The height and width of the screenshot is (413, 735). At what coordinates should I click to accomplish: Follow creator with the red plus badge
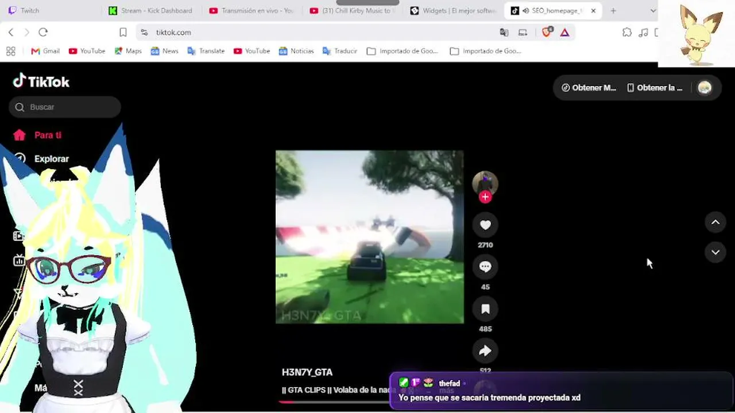tap(485, 197)
